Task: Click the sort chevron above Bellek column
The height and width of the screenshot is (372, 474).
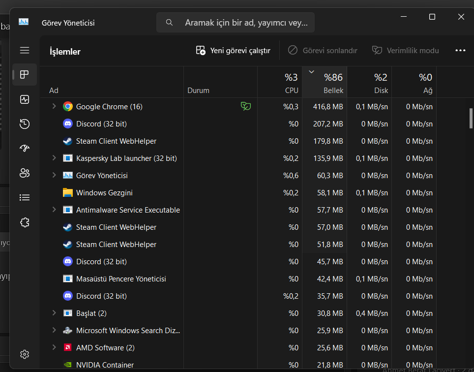Action: tap(311, 72)
